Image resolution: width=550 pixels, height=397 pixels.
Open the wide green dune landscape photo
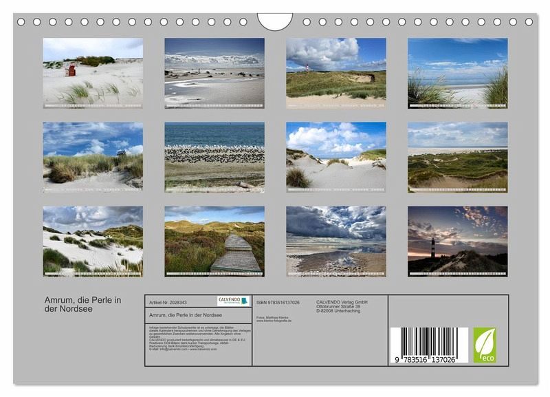(x=458, y=157)
